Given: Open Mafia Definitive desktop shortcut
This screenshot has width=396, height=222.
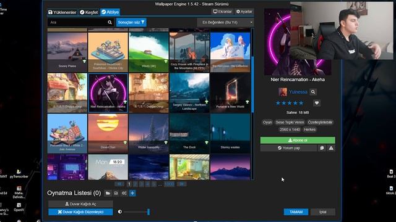Looking at the screenshot, I should click(x=19, y=192).
